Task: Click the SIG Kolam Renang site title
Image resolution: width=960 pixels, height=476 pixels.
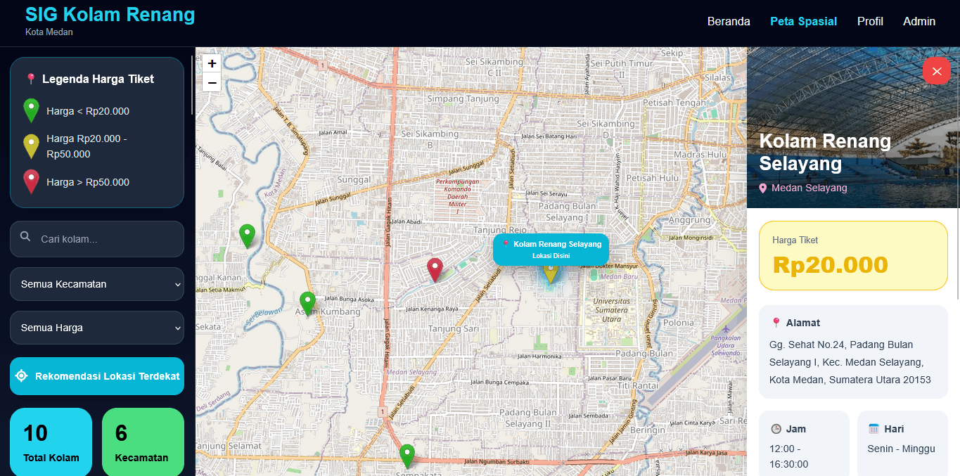Action: pos(110,14)
